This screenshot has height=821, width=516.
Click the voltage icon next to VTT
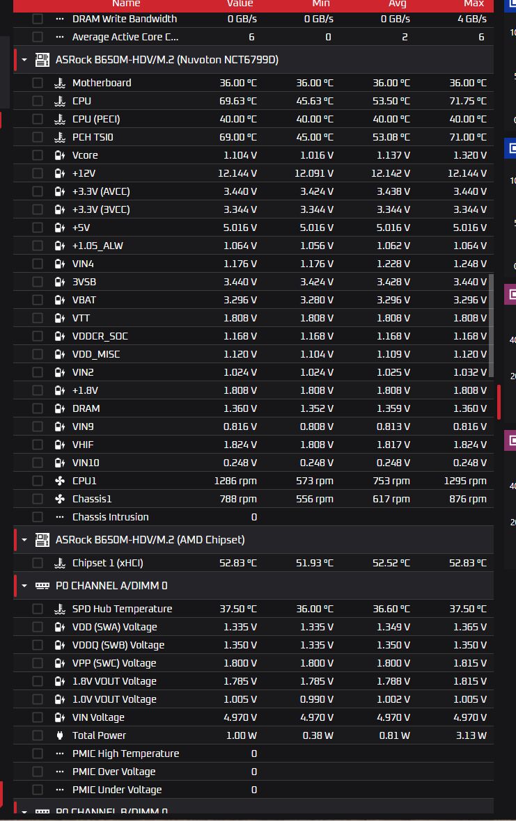pos(60,318)
